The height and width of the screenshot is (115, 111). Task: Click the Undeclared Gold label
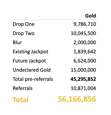click(32, 70)
